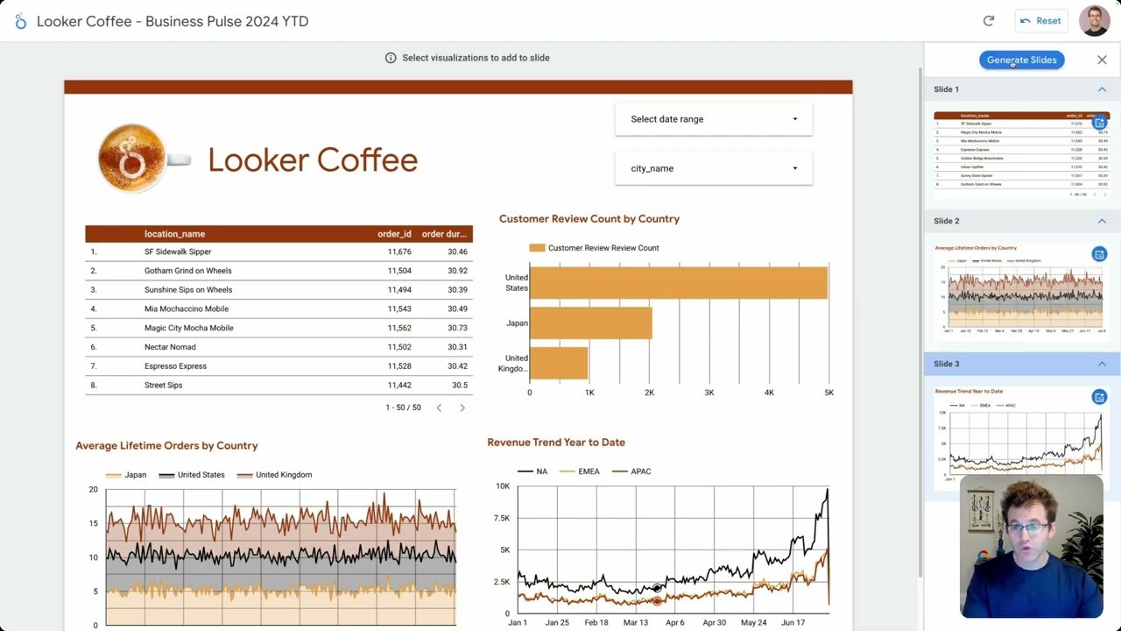Collapse the Slide 1 section
Screen dimensions: 1121x631
1102,89
